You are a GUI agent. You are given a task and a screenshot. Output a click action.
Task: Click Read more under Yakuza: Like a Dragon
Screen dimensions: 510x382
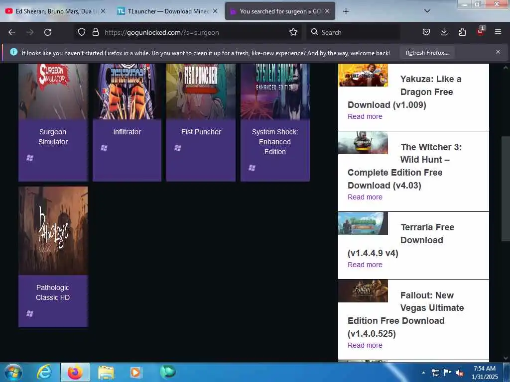coord(365,116)
